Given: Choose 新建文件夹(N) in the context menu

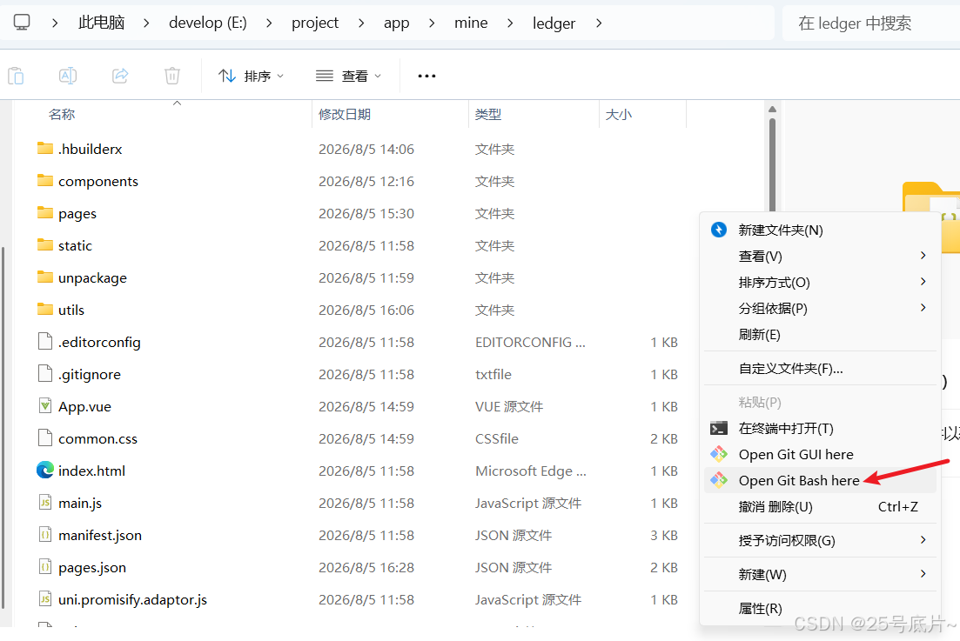Looking at the screenshot, I should click(x=821, y=230).
